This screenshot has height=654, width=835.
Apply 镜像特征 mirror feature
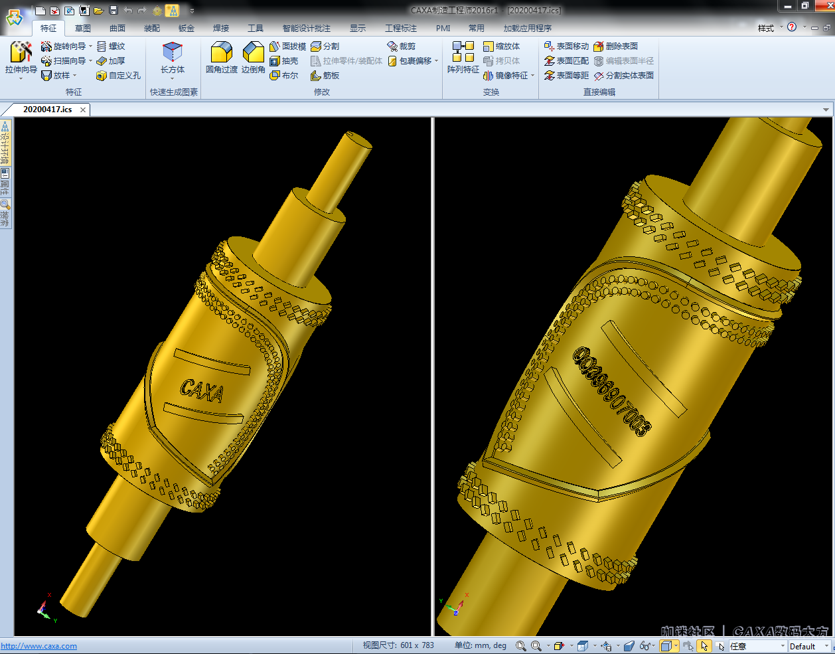click(506, 76)
